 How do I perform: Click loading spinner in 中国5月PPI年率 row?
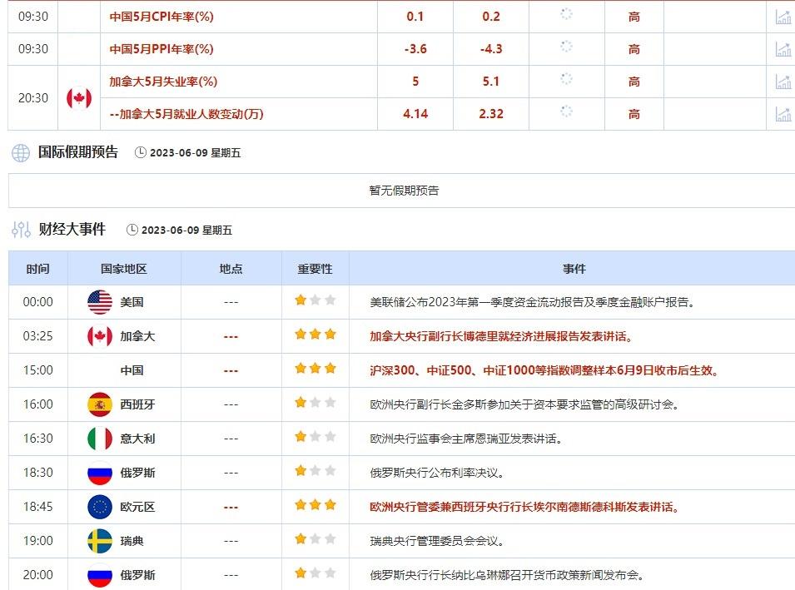(566, 47)
